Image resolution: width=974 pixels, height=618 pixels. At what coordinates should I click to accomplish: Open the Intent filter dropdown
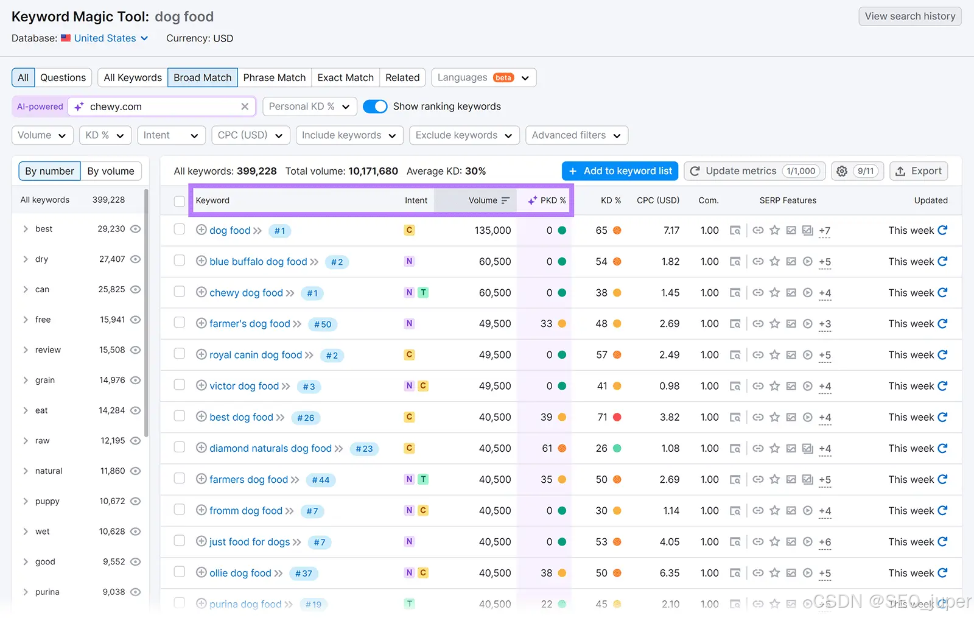[x=171, y=135]
